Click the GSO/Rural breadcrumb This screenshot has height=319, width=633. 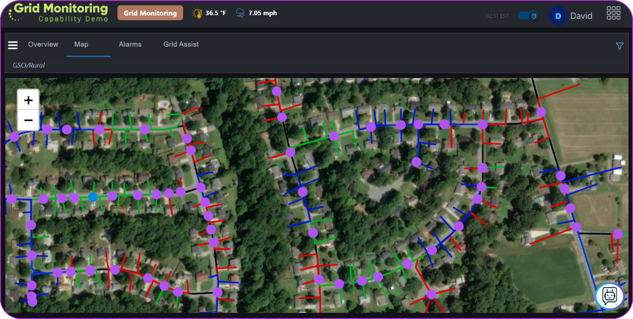pos(29,65)
